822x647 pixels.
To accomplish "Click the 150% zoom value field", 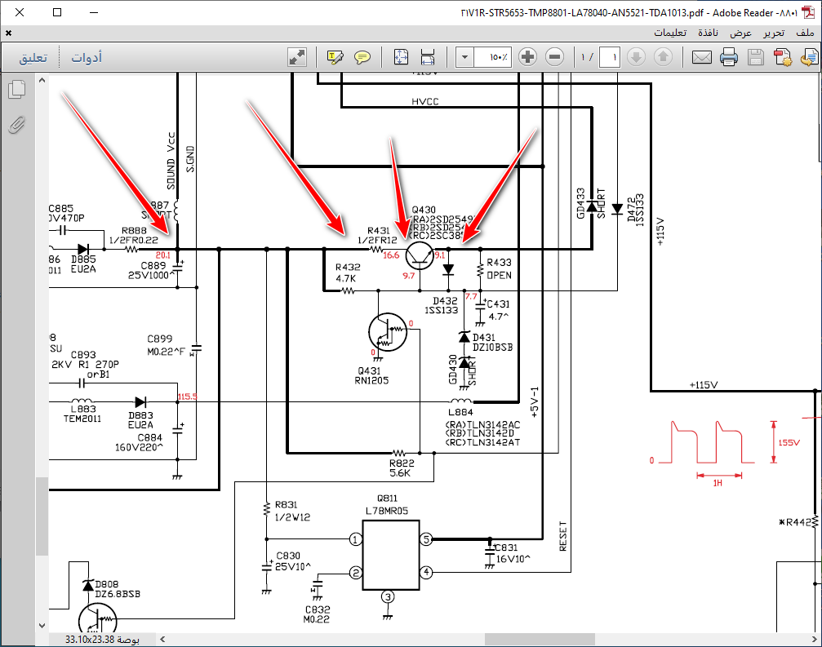I will [x=493, y=57].
